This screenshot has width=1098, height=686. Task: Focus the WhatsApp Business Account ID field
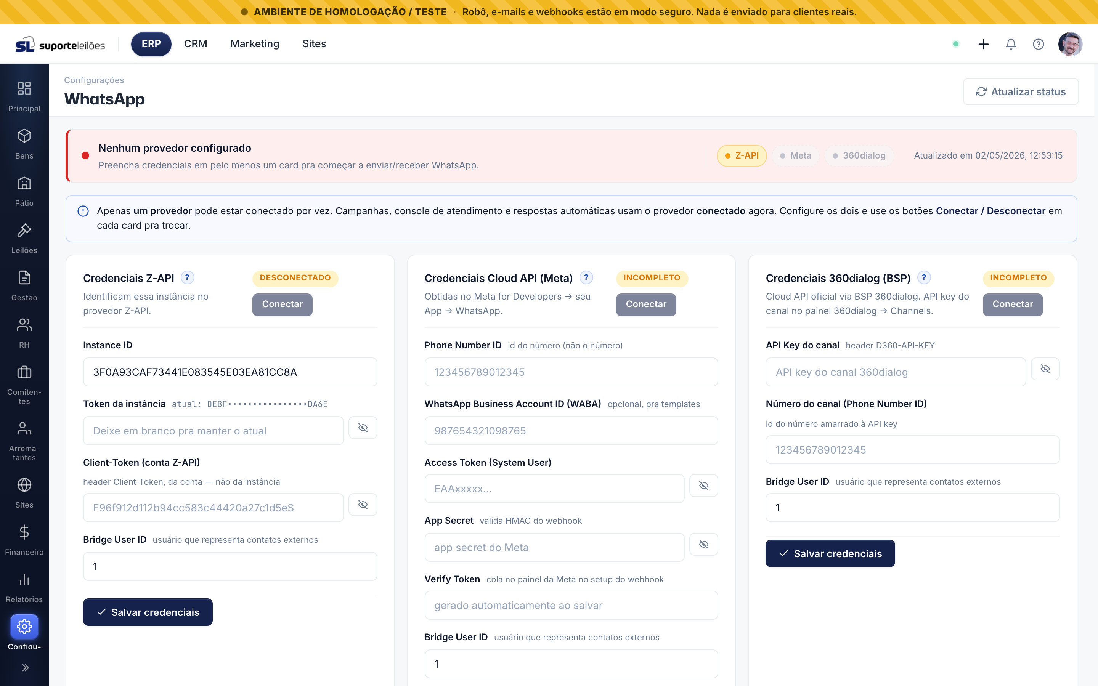(x=571, y=431)
